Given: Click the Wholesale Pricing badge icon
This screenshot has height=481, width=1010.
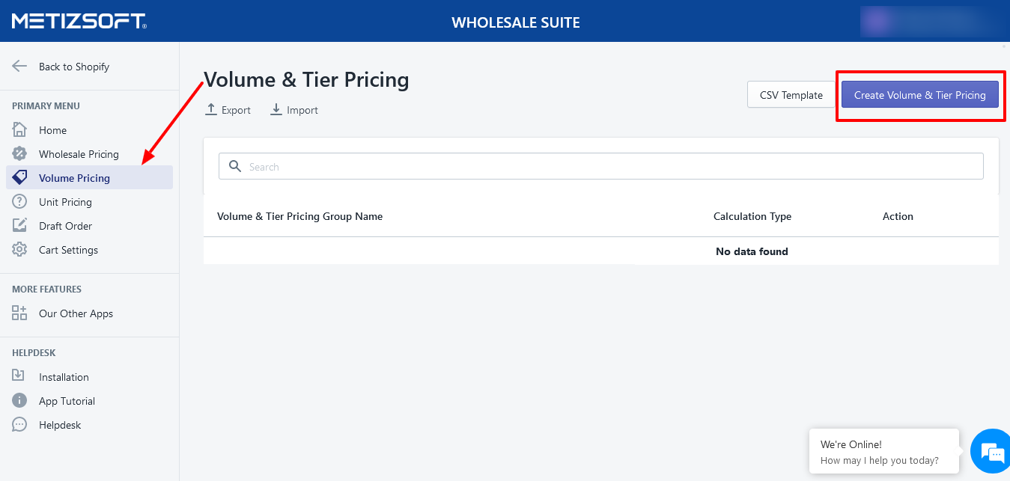Looking at the screenshot, I should [x=19, y=154].
